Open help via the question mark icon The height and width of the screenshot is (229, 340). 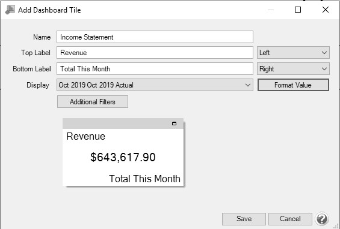[322, 219]
